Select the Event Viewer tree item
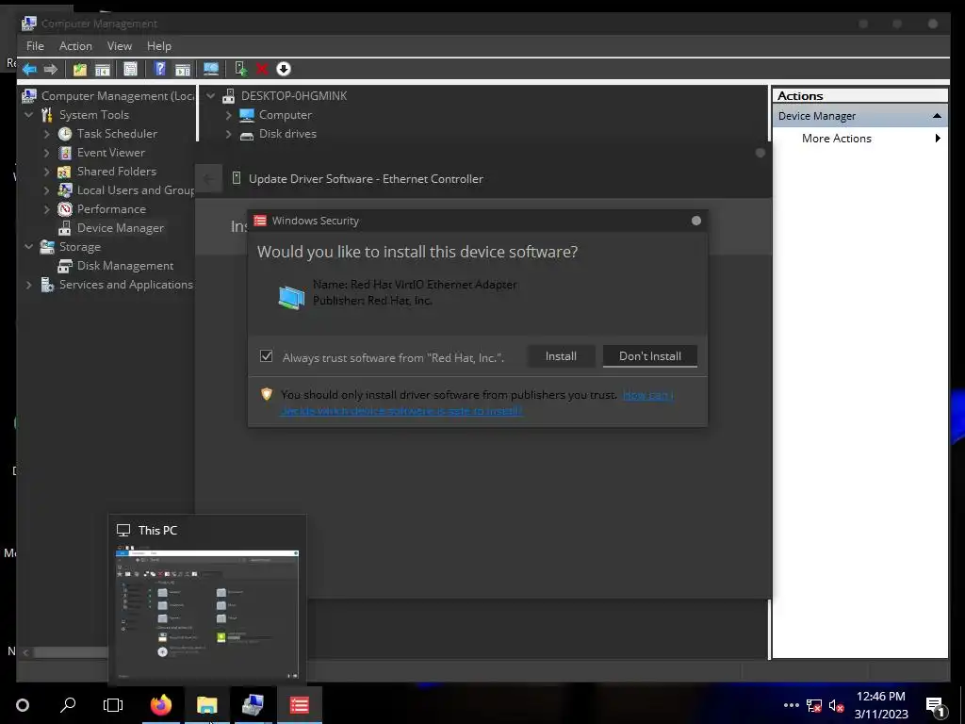965x724 pixels. pyautogui.click(x=111, y=153)
